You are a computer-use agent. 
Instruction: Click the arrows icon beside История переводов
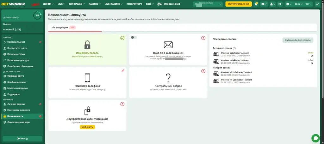tap(5, 60)
